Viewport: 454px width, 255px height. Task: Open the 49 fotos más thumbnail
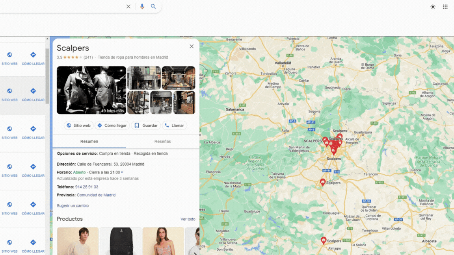pyautogui.click(x=91, y=91)
